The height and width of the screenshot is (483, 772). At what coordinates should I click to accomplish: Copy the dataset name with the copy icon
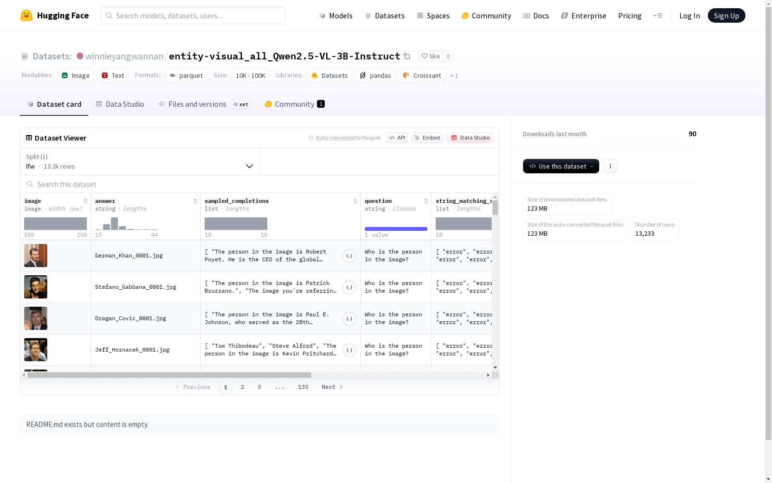[x=407, y=56]
